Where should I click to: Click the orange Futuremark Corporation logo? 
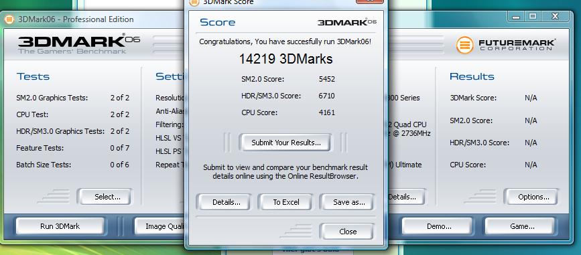[464, 45]
